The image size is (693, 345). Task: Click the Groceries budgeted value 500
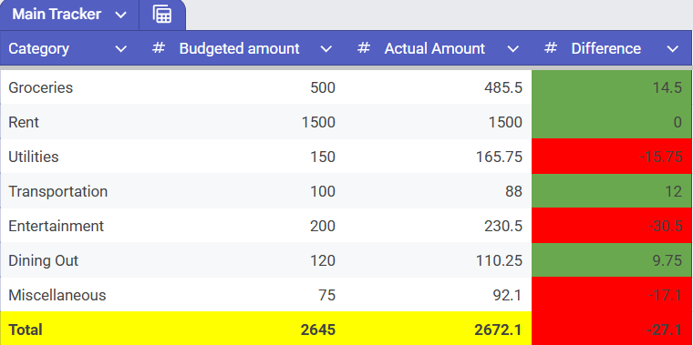coord(323,87)
